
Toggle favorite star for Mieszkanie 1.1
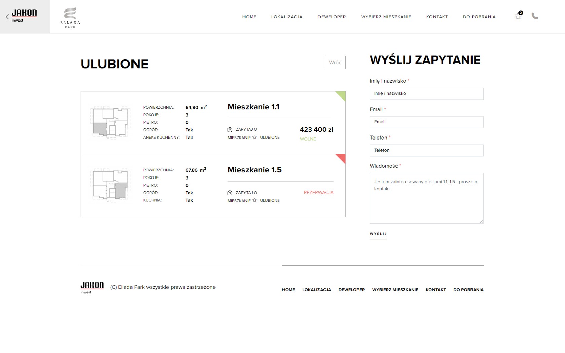[x=255, y=137]
